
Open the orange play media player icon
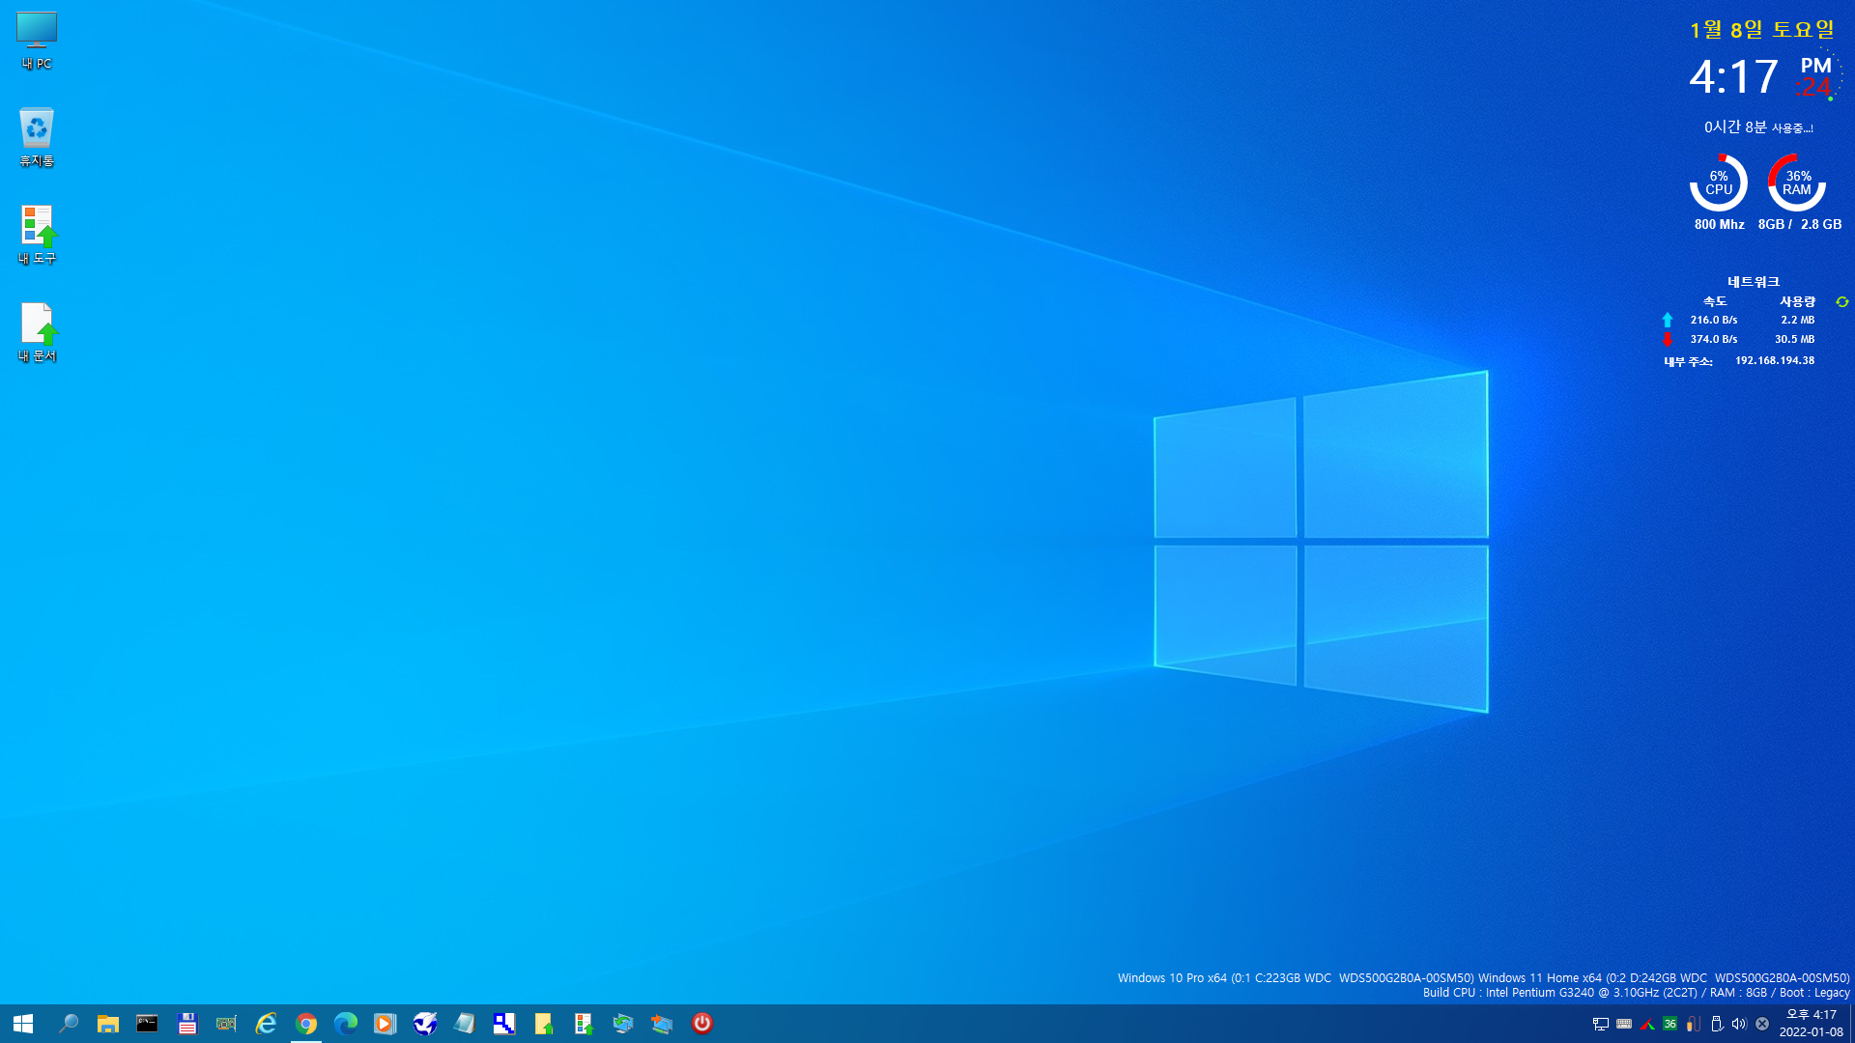385,1024
